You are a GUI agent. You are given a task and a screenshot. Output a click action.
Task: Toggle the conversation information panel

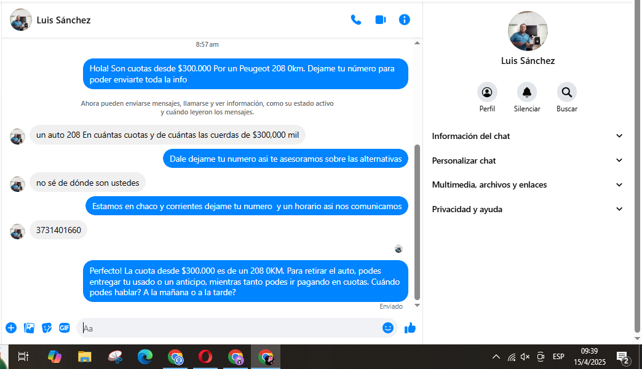404,20
